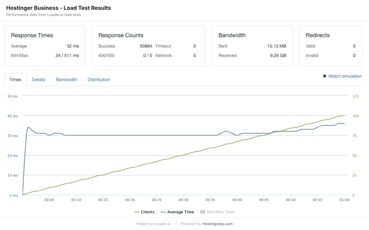Click the 00:45 time axis label
Viewport: 369px width, 230px height.
click(264, 200)
